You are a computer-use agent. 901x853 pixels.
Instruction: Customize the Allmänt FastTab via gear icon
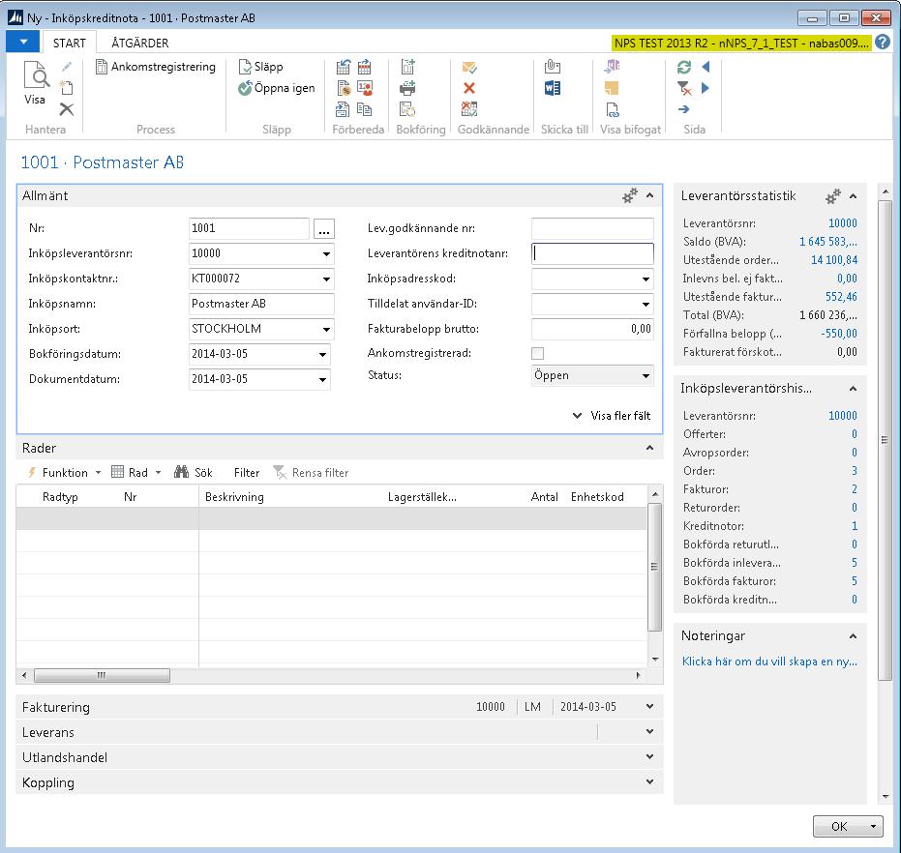click(630, 196)
